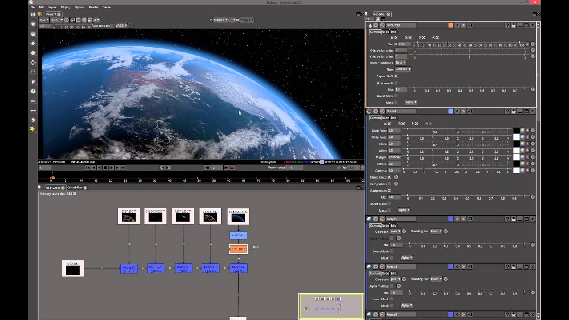Click the BlurCImg1 help question mark
The image size is (569, 320).
(x=507, y=25)
